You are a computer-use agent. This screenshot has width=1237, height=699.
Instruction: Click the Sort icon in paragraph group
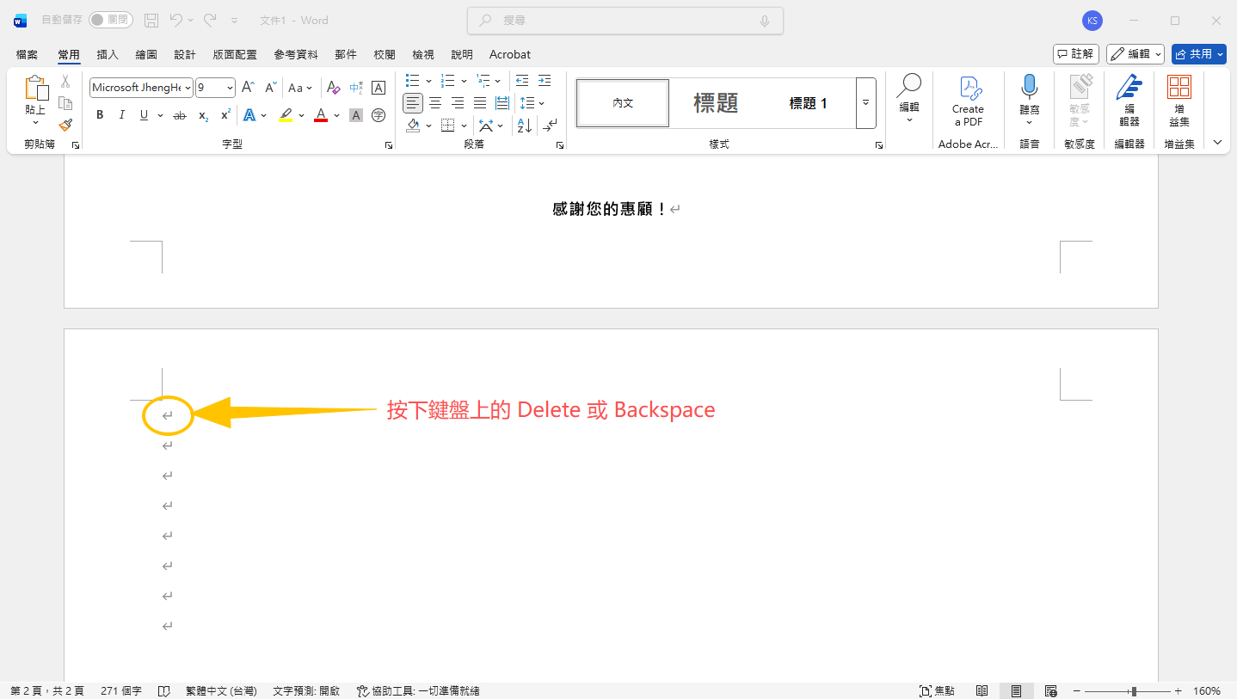[524, 125]
